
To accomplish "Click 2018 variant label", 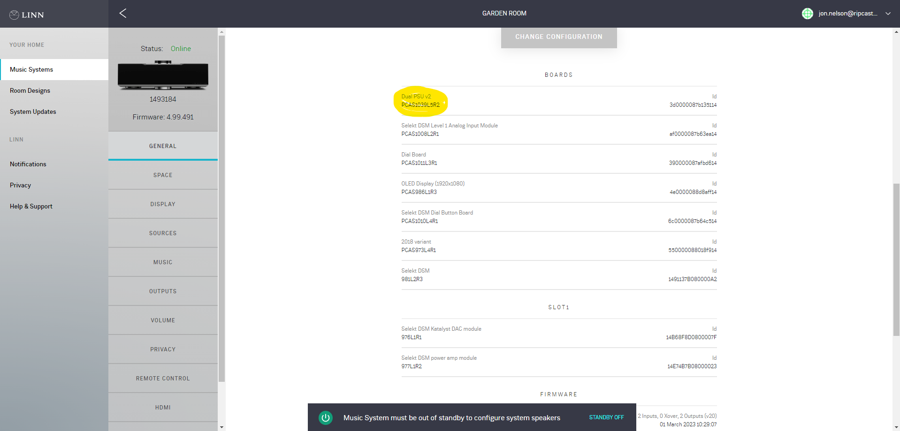I will (416, 242).
